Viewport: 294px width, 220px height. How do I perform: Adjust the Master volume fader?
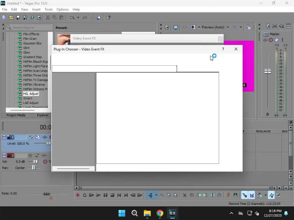(268, 71)
